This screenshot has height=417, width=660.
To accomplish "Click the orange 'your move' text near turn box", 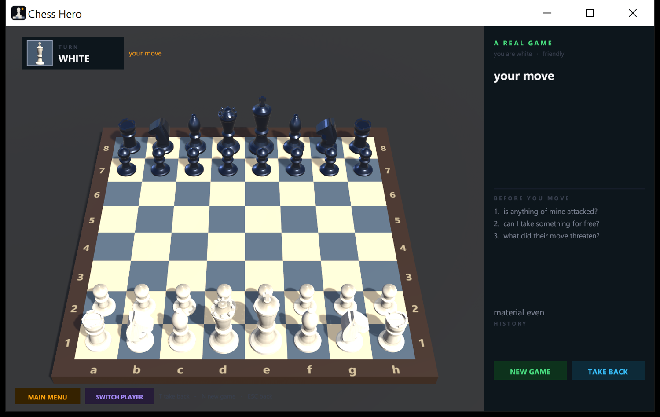I will tap(145, 53).
